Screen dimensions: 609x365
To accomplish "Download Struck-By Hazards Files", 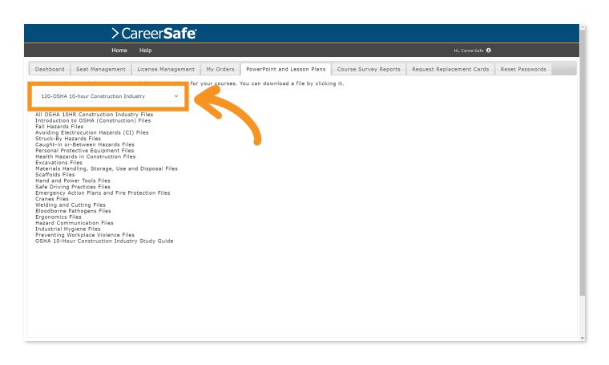I will click(68, 139).
